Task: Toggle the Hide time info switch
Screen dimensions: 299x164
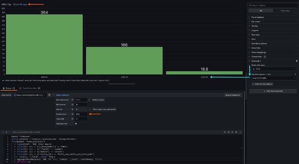Action: pos(77,124)
